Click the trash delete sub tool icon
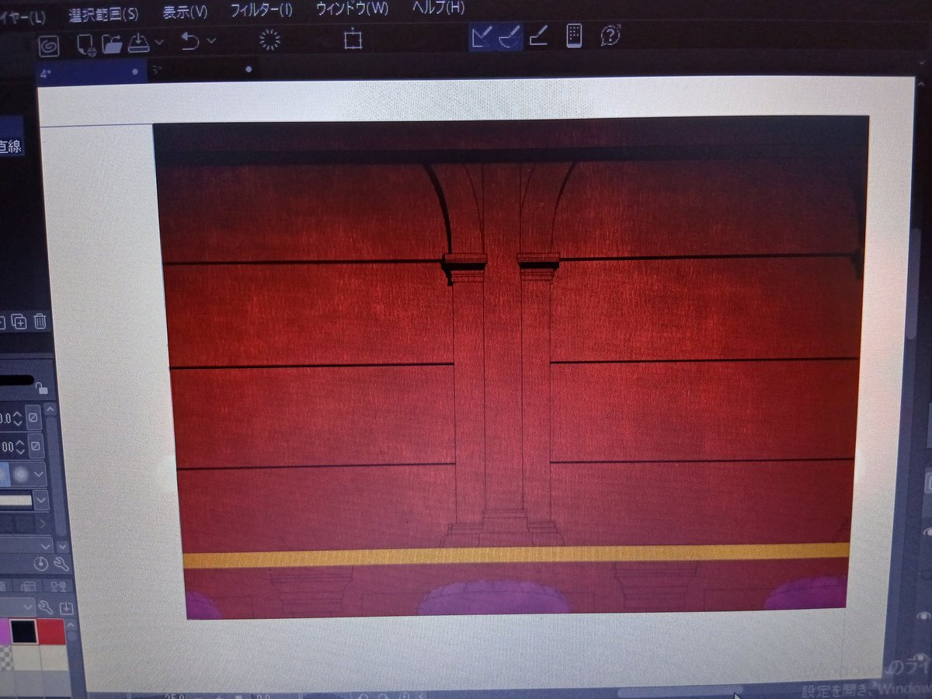Screen dimensions: 932x699 coord(40,321)
